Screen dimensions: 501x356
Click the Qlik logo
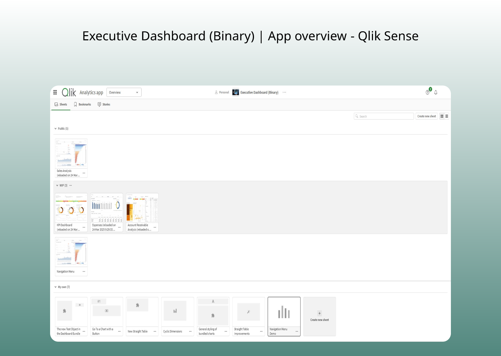69,92
